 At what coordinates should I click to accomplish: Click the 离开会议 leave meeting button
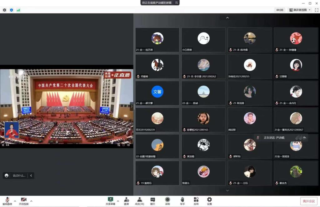tap(309, 201)
